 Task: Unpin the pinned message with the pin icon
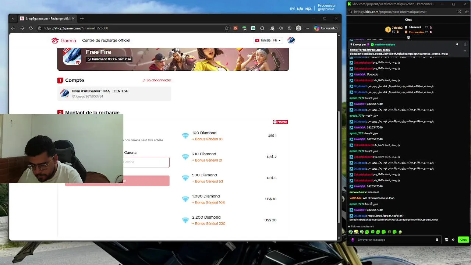[457, 45]
